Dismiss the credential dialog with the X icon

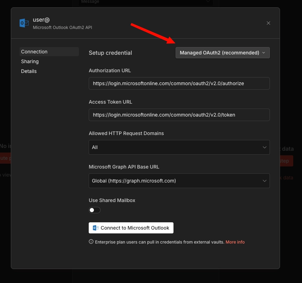click(268, 23)
